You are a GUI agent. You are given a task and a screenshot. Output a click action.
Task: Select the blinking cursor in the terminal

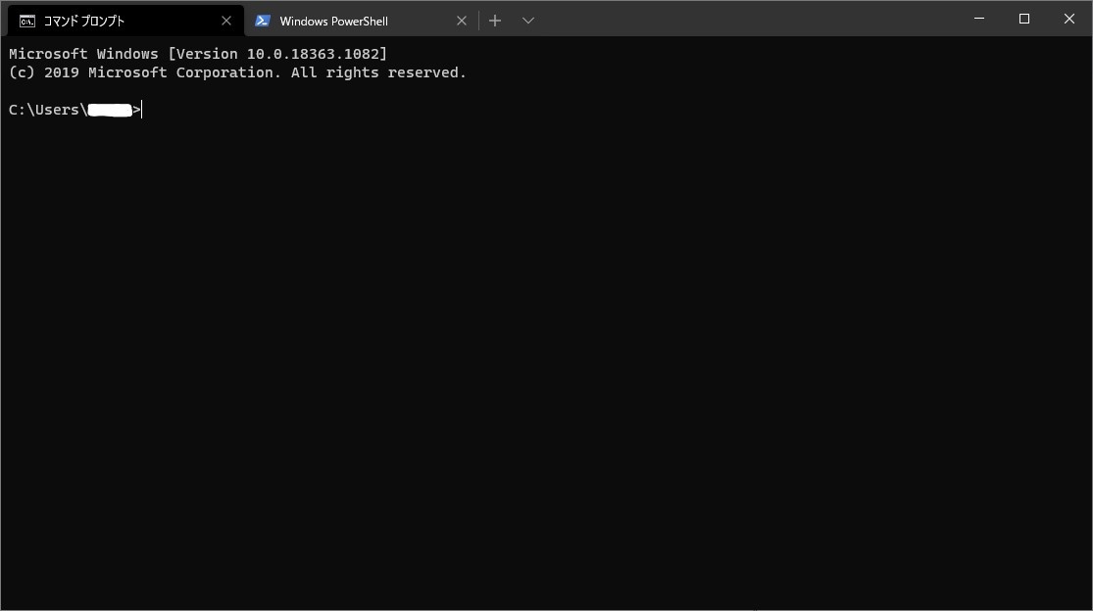tap(139, 110)
